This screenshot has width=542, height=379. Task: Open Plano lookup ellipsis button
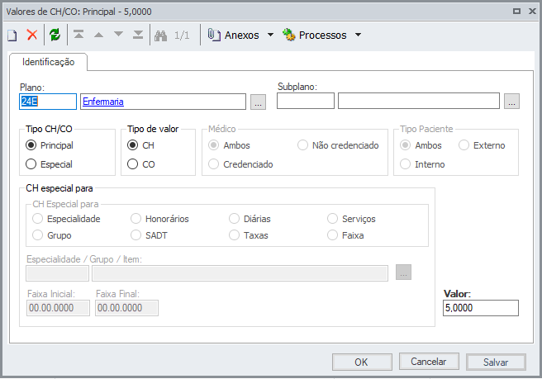[x=258, y=102]
